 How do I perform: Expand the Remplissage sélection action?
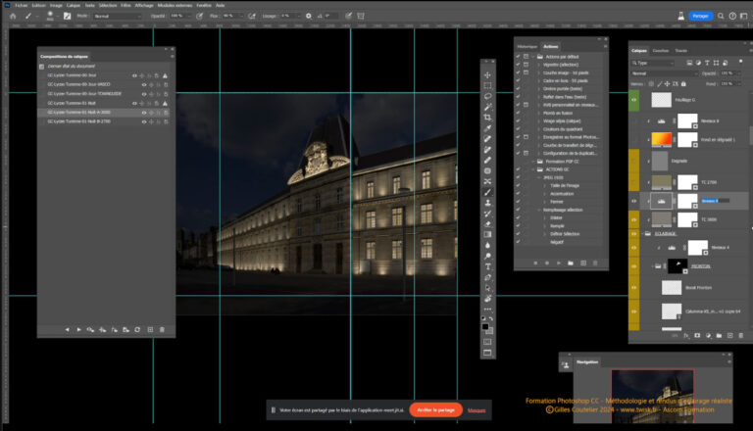[538, 212]
